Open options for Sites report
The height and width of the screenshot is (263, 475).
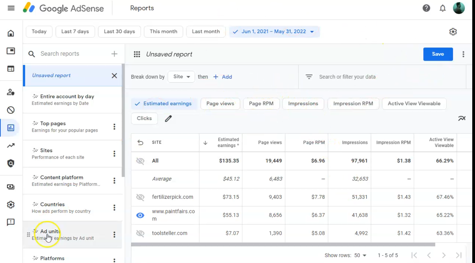[x=114, y=154]
